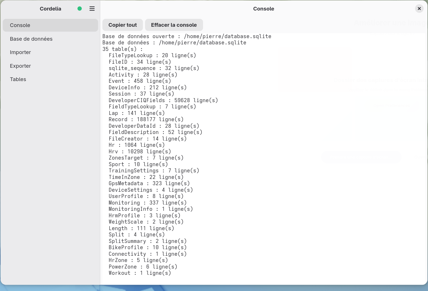
Task: Click the GpsMetadata : 323 ligne(s) row
Action: coord(149,183)
